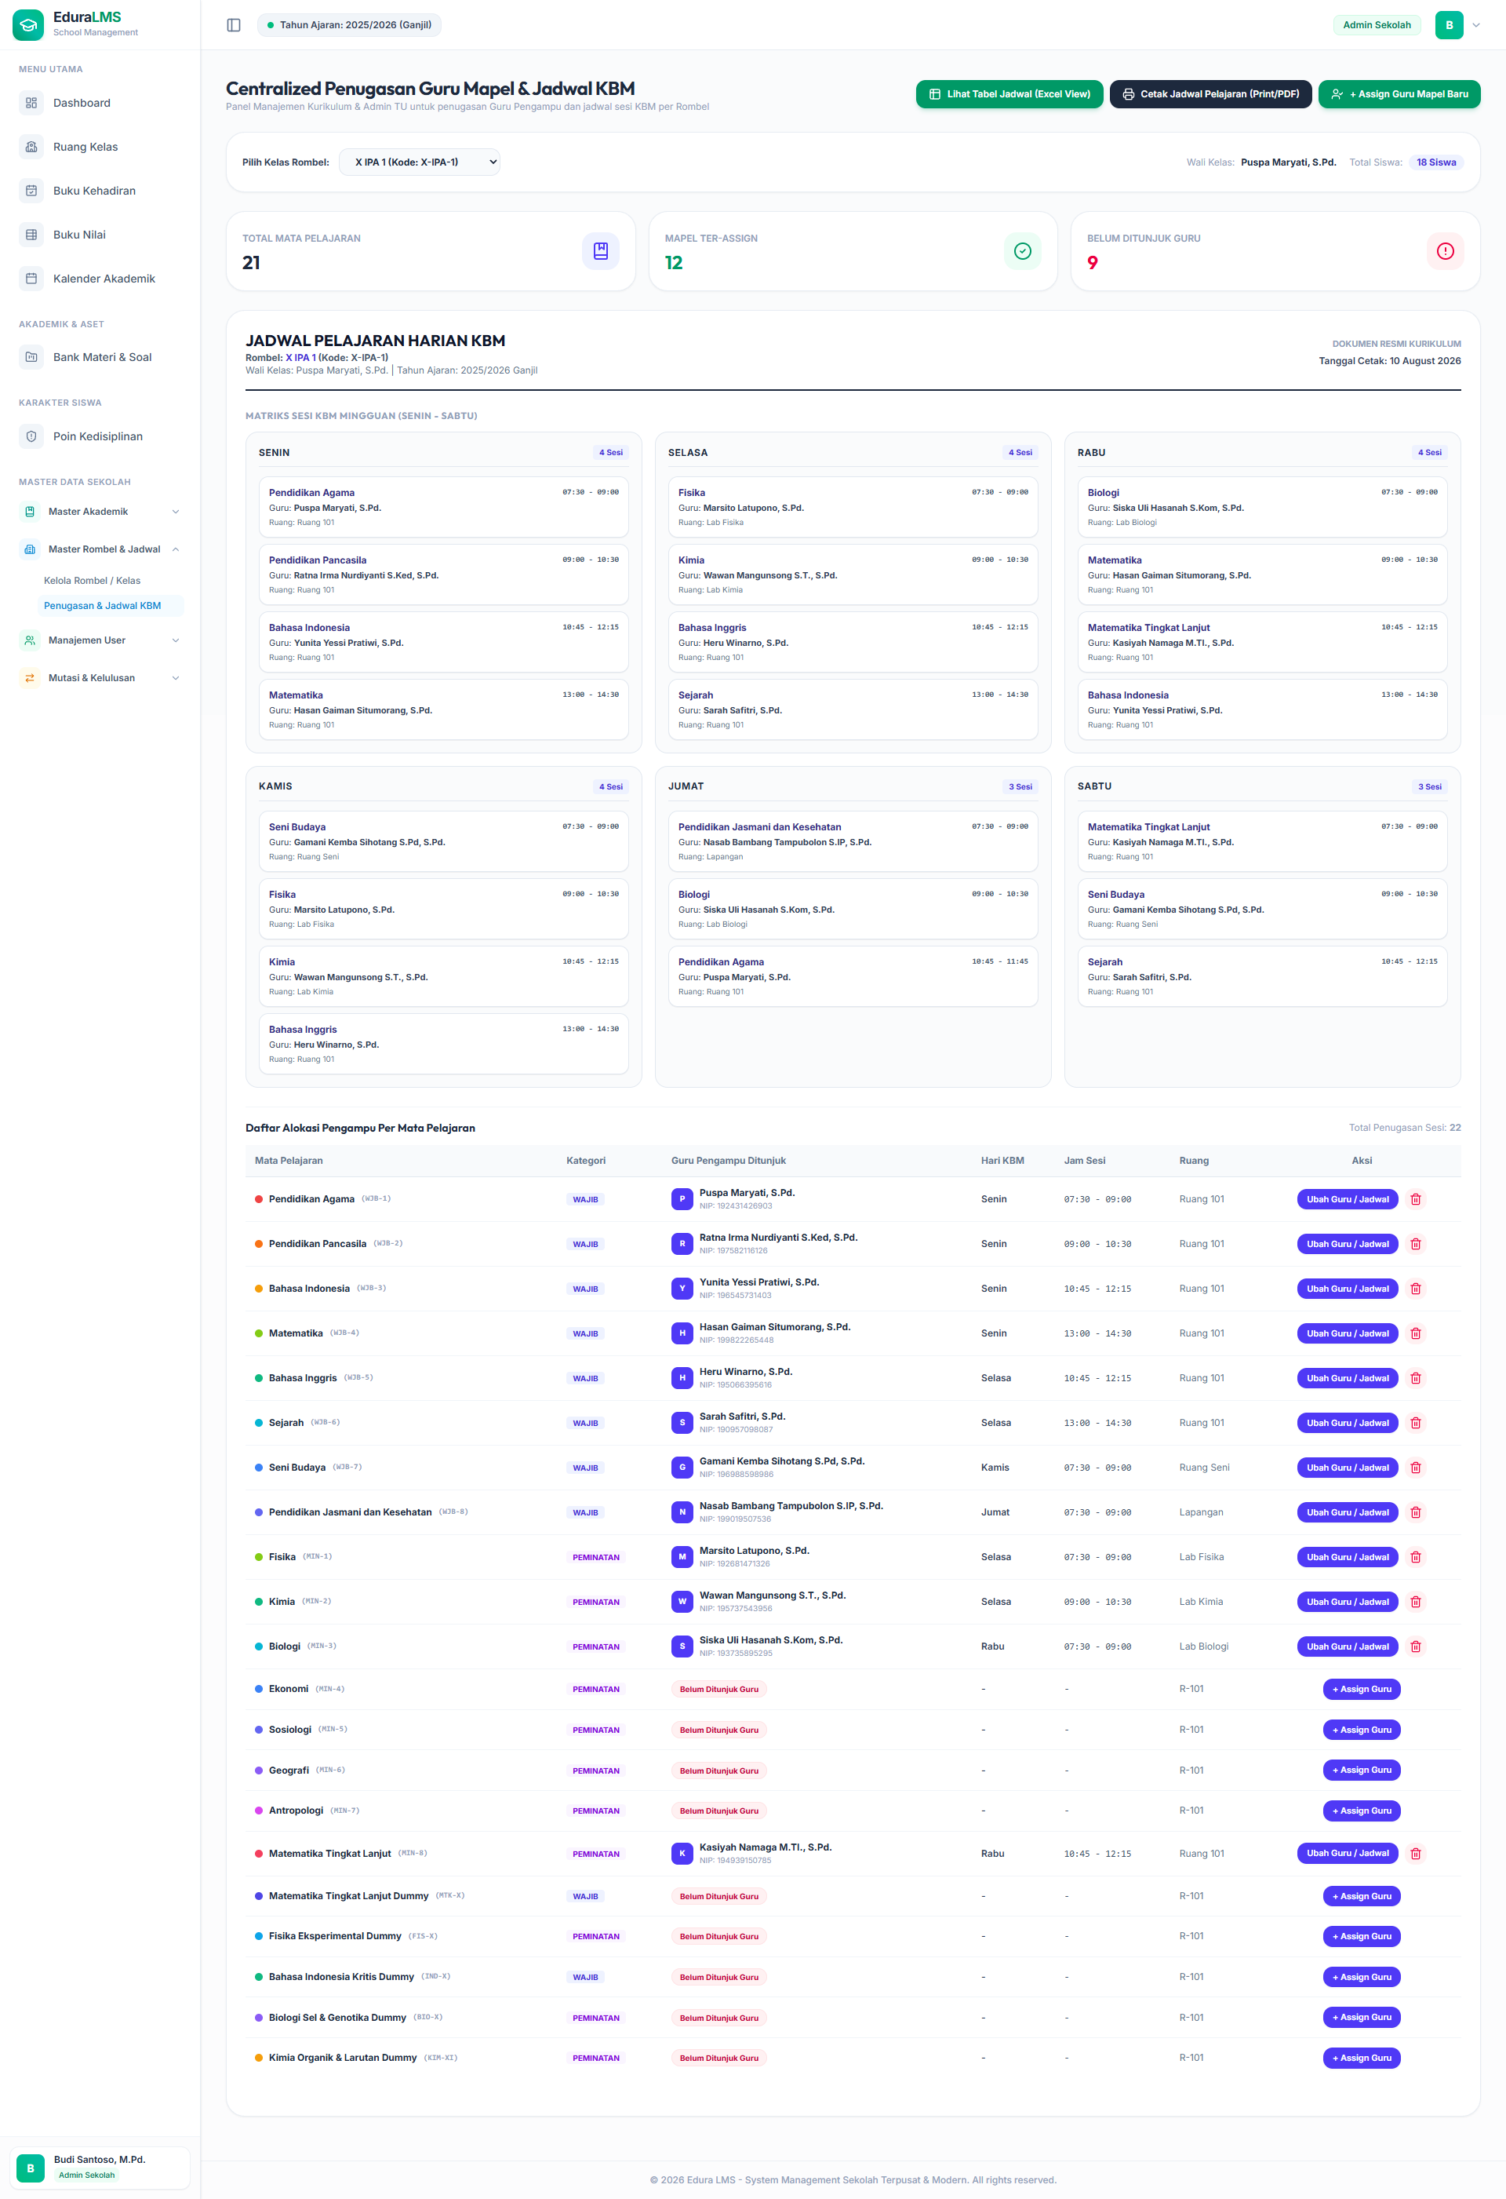Open the admin profile dropdown chevron

pos(1475,26)
